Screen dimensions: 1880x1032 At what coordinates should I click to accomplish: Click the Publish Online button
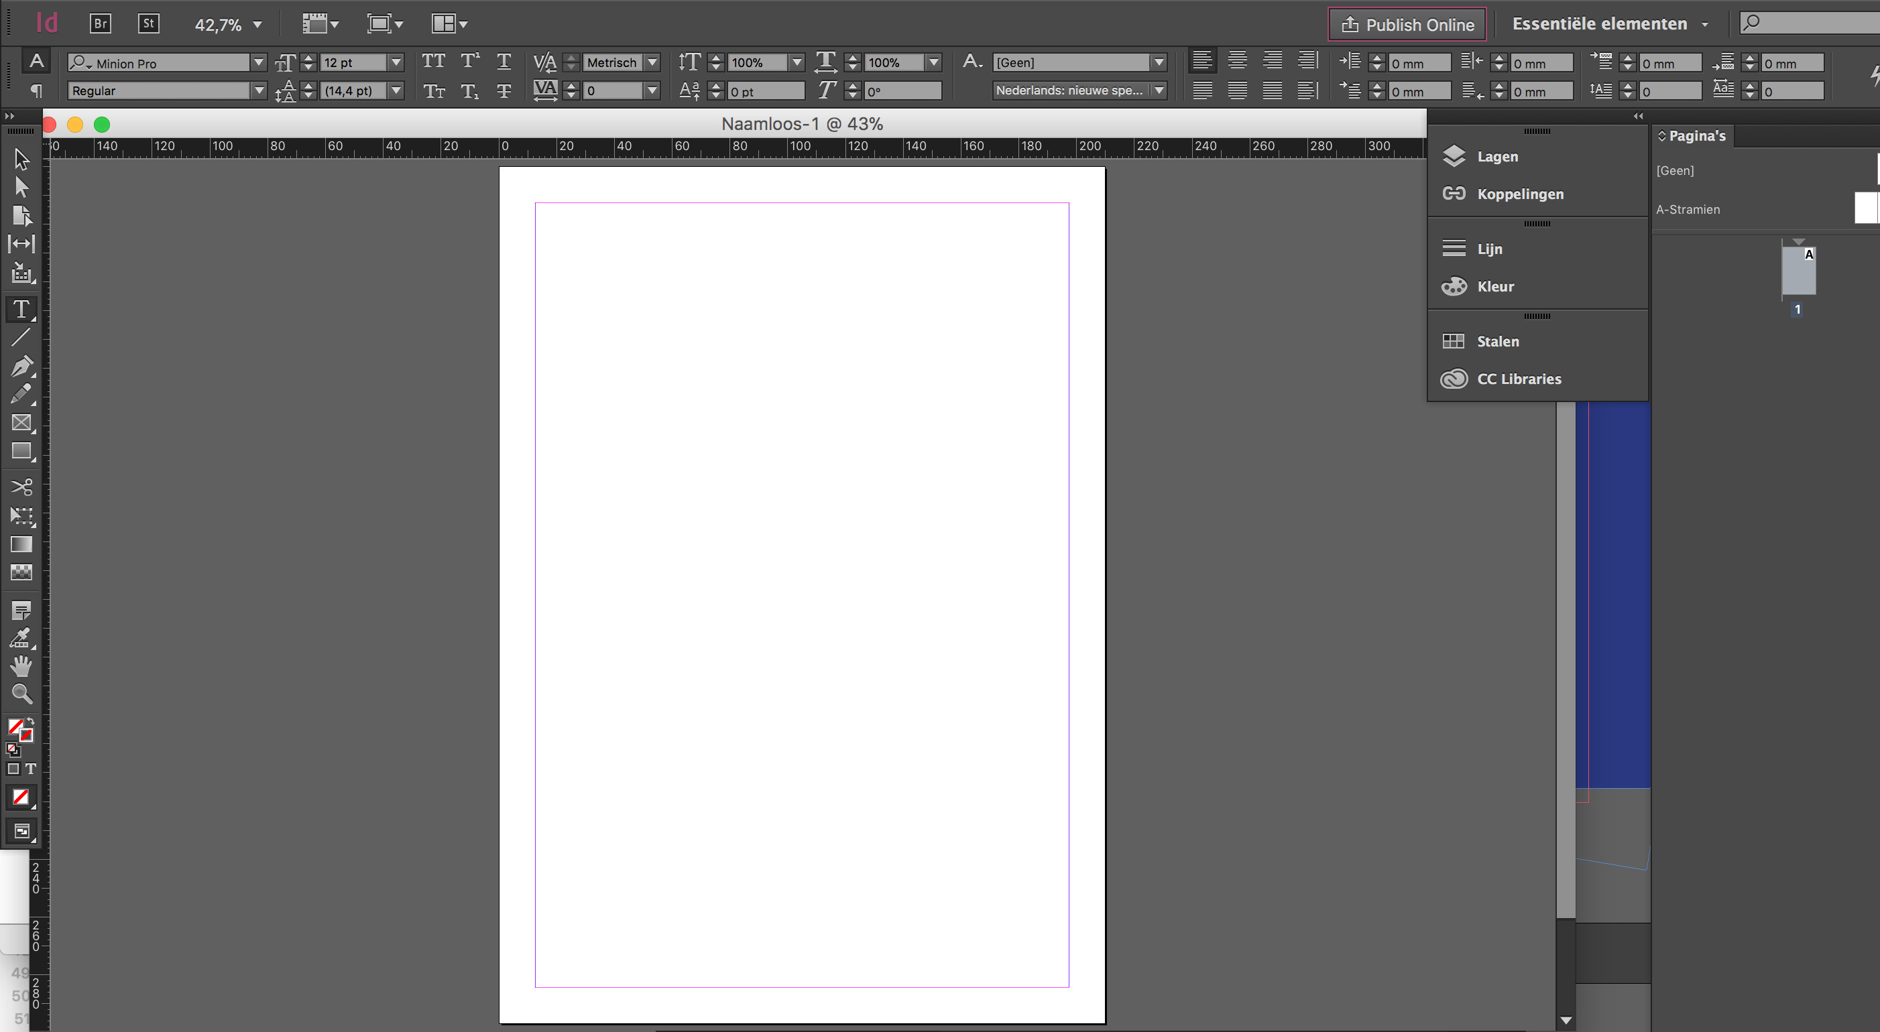pyautogui.click(x=1407, y=25)
